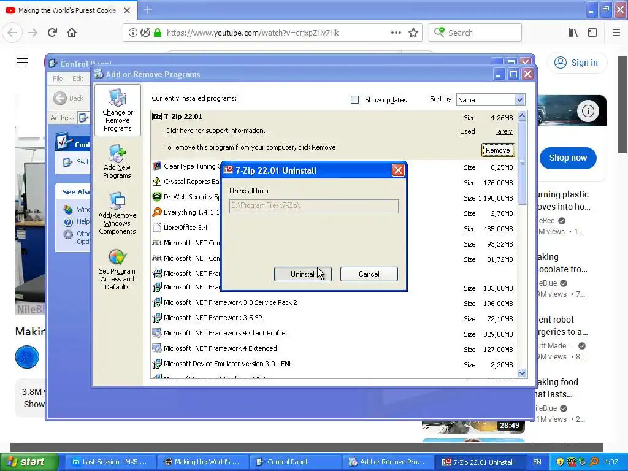Select Change or Remove Programs icon
The width and height of the screenshot is (628, 471).
[x=117, y=110]
